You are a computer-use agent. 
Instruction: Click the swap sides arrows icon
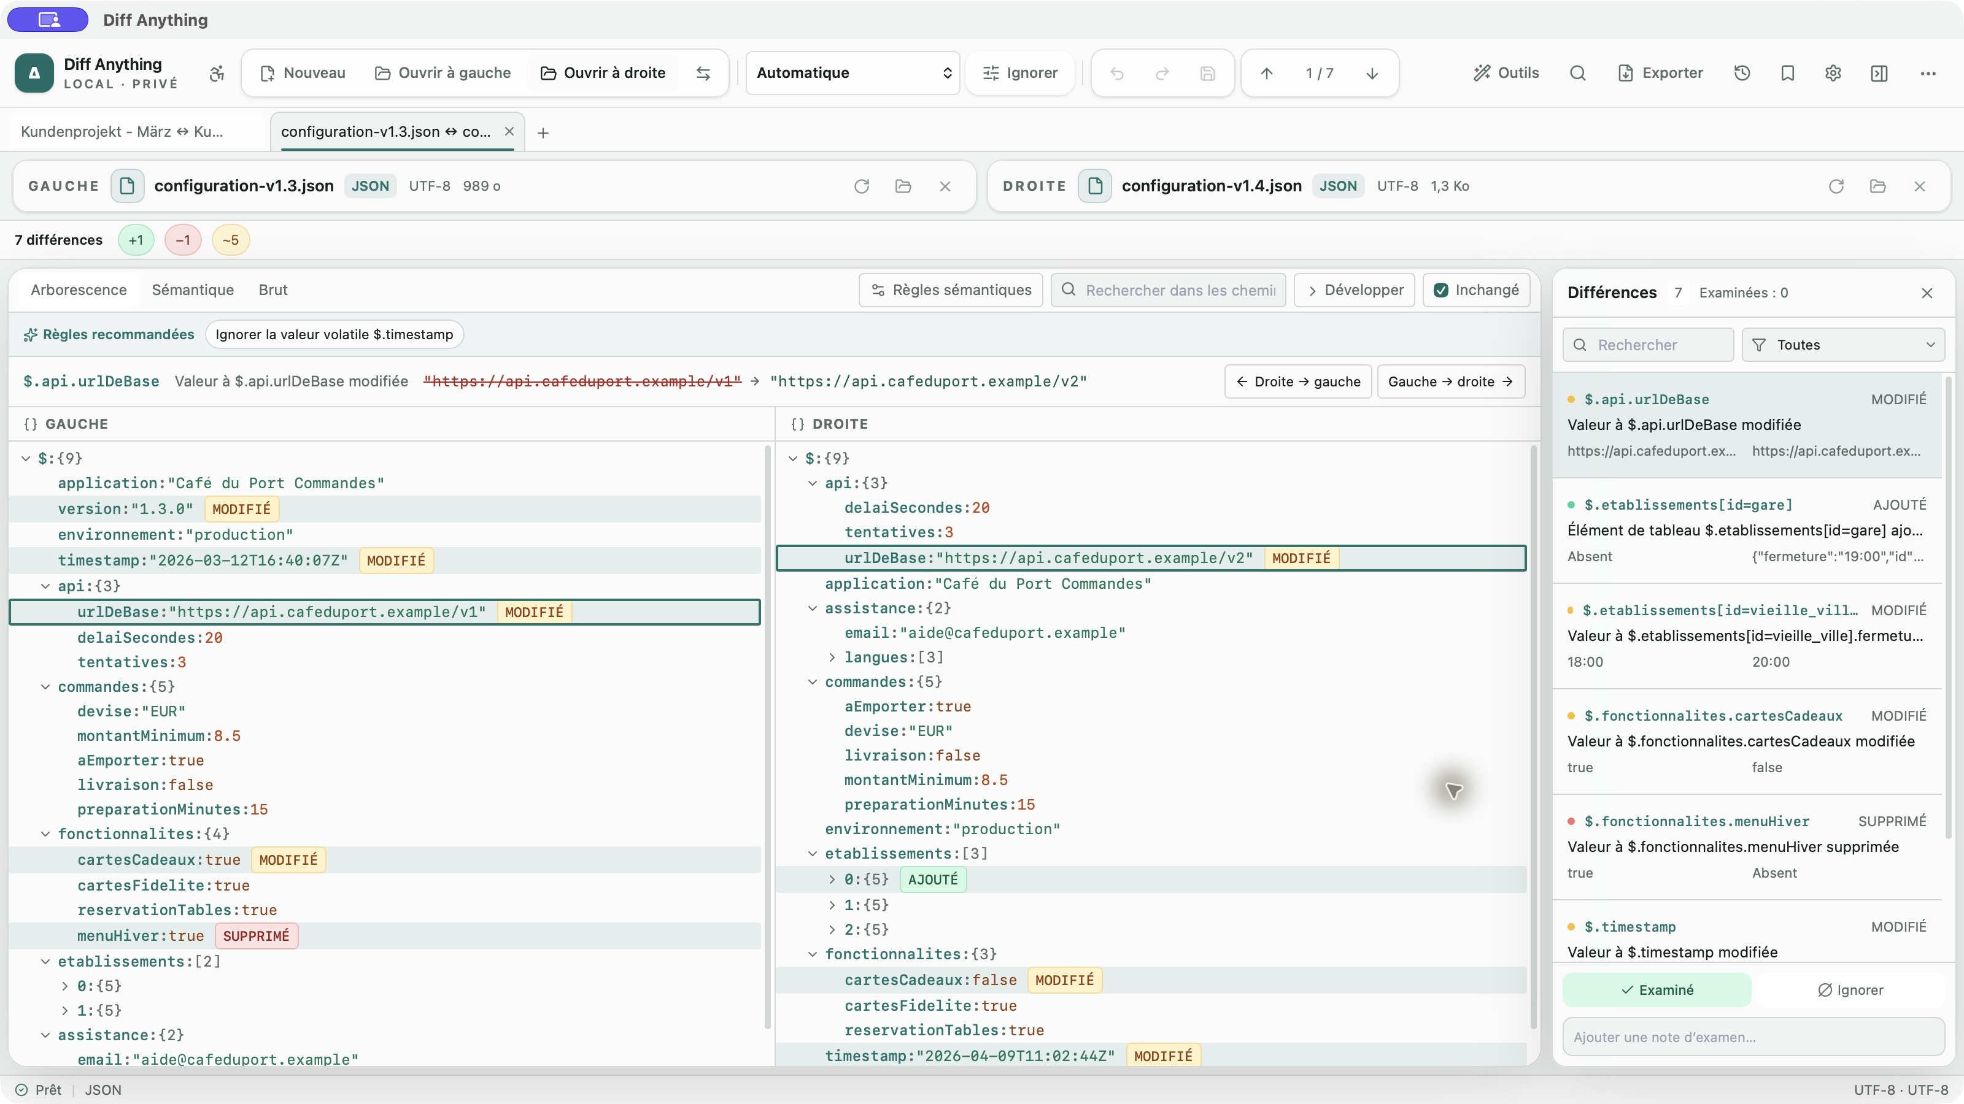pos(703,73)
